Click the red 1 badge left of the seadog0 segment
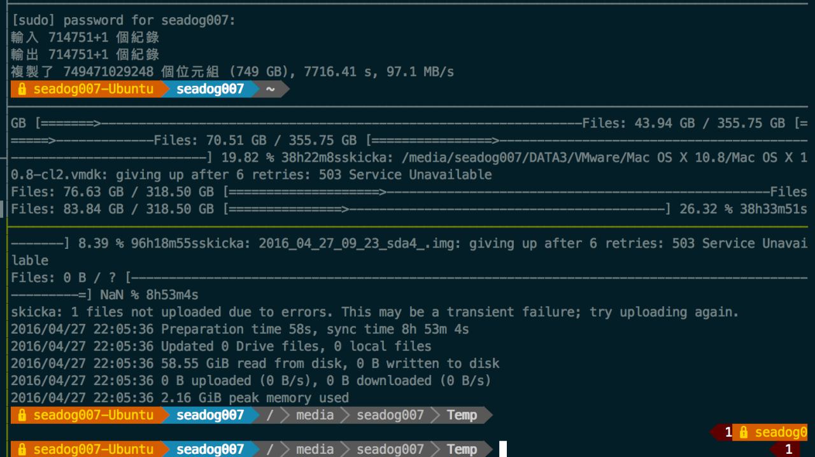This screenshot has width=815, height=457. (725, 433)
